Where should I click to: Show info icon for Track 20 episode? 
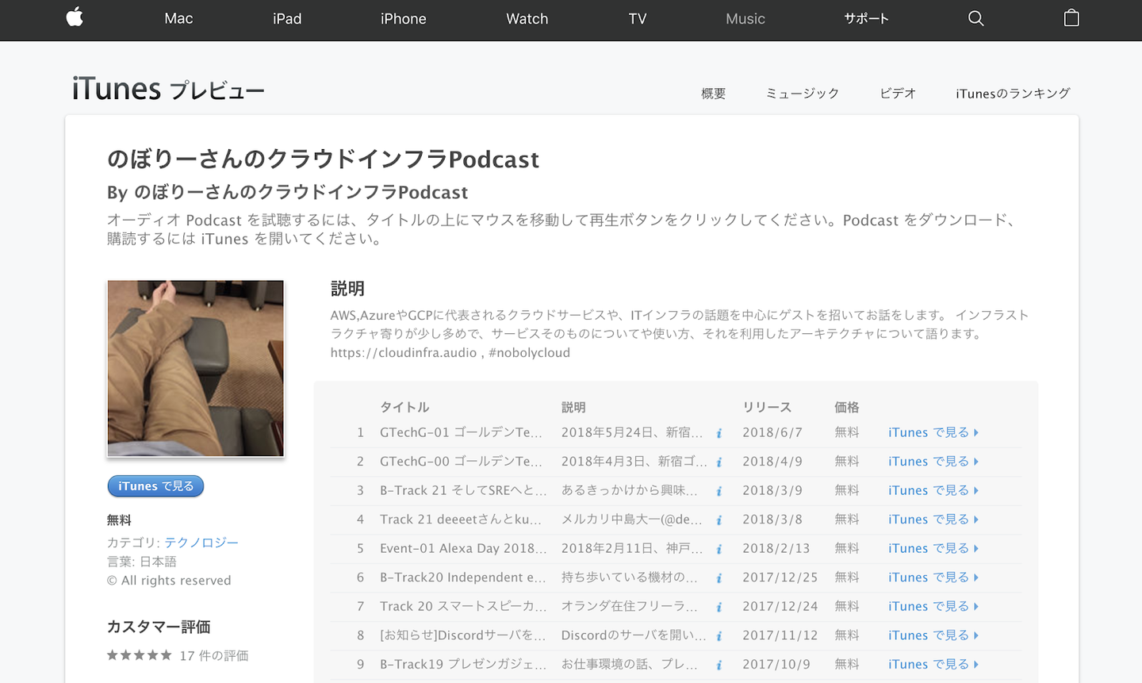point(719,607)
